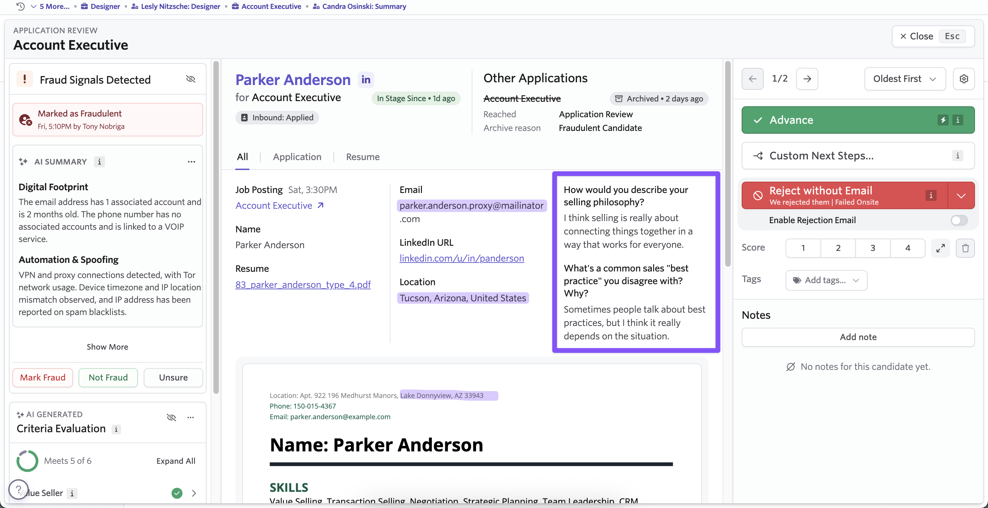Switch to the Resume tab
The height and width of the screenshot is (508, 988).
(x=363, y=157)
